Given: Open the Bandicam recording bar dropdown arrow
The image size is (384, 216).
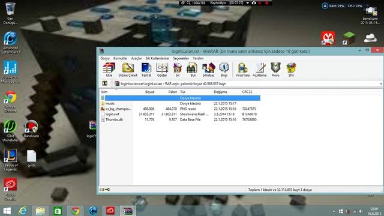Looking at the screenshot, I should tap(248, 3).
